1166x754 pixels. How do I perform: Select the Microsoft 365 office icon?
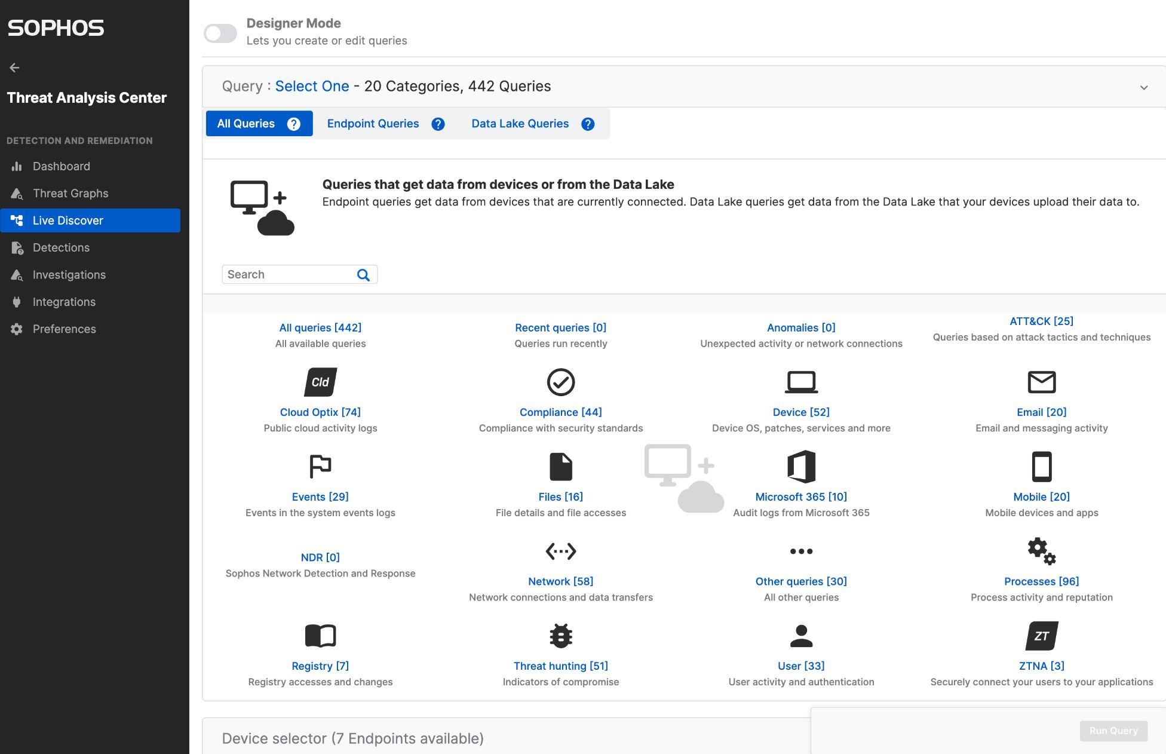801,467
